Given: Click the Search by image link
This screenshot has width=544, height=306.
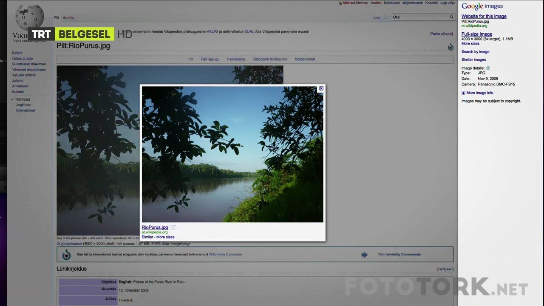Looking at the screenshot, I should (x=475, y=52).
